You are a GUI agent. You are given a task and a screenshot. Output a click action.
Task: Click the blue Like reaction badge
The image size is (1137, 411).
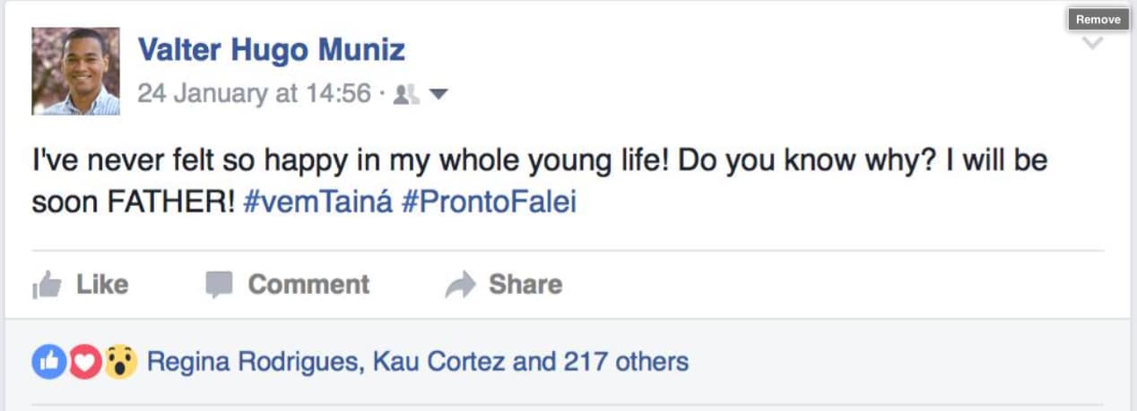pos(49,362)
